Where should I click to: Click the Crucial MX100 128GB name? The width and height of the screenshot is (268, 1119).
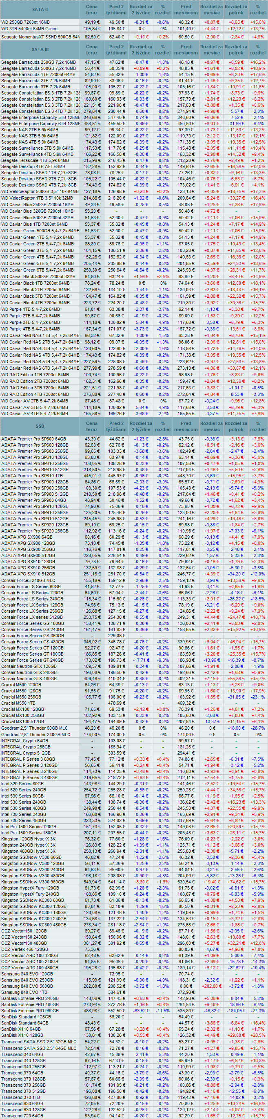point(22,709)
